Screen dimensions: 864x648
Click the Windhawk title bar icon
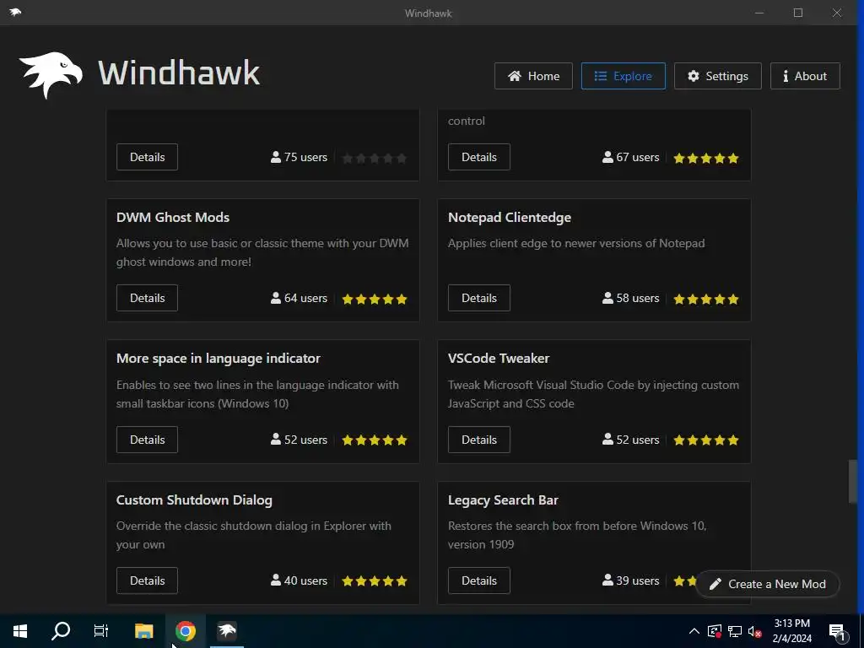tap(15, 12)
